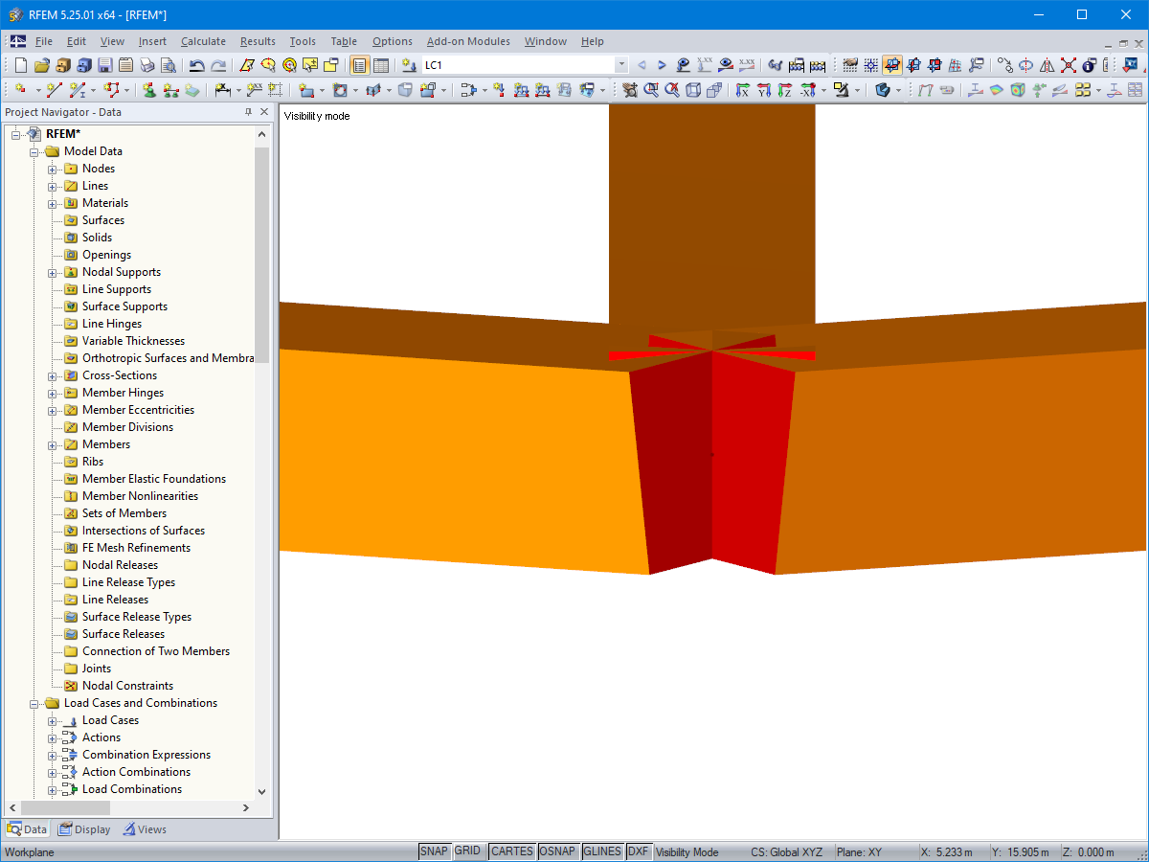Image resolution: width=1149 pixels, height=862 pixels.
Task: Select Line Hinges in the tree
Action: 112,324
